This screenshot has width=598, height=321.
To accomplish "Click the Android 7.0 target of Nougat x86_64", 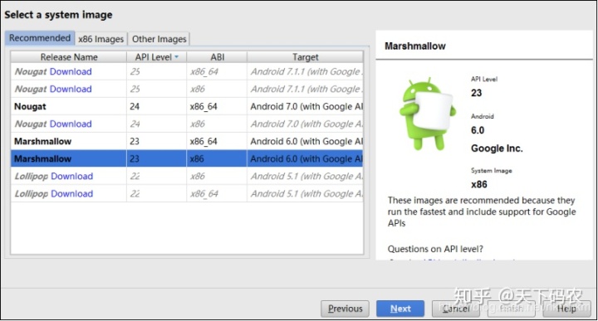I will (x=306, y=107).
